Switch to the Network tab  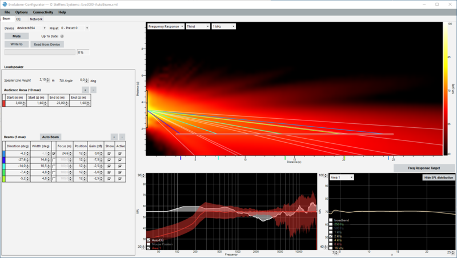(36, 19)
